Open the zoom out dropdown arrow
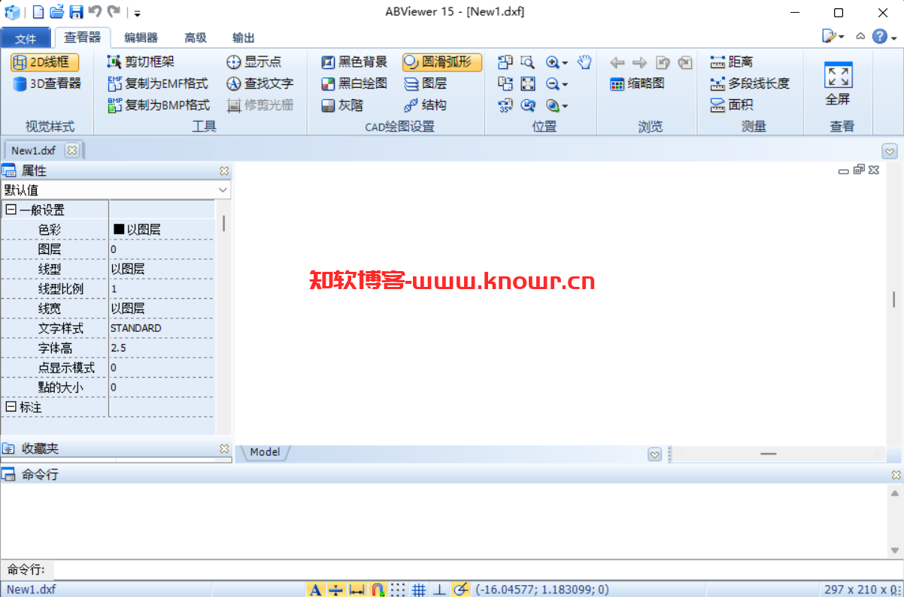Image resolution: width=904 pixels, height=597 pixels. click(x=565, y=84)
